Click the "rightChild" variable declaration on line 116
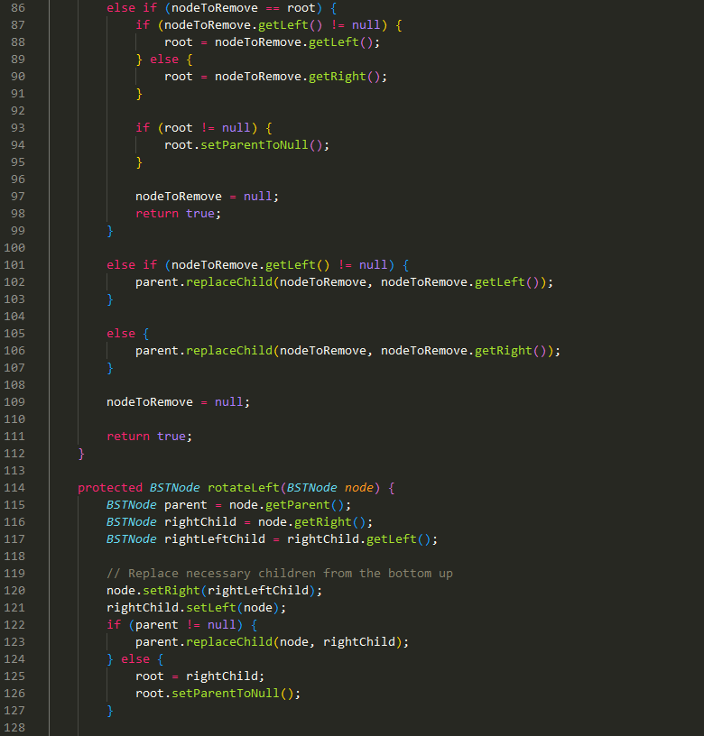704x736 pixels. coord(200,522)
